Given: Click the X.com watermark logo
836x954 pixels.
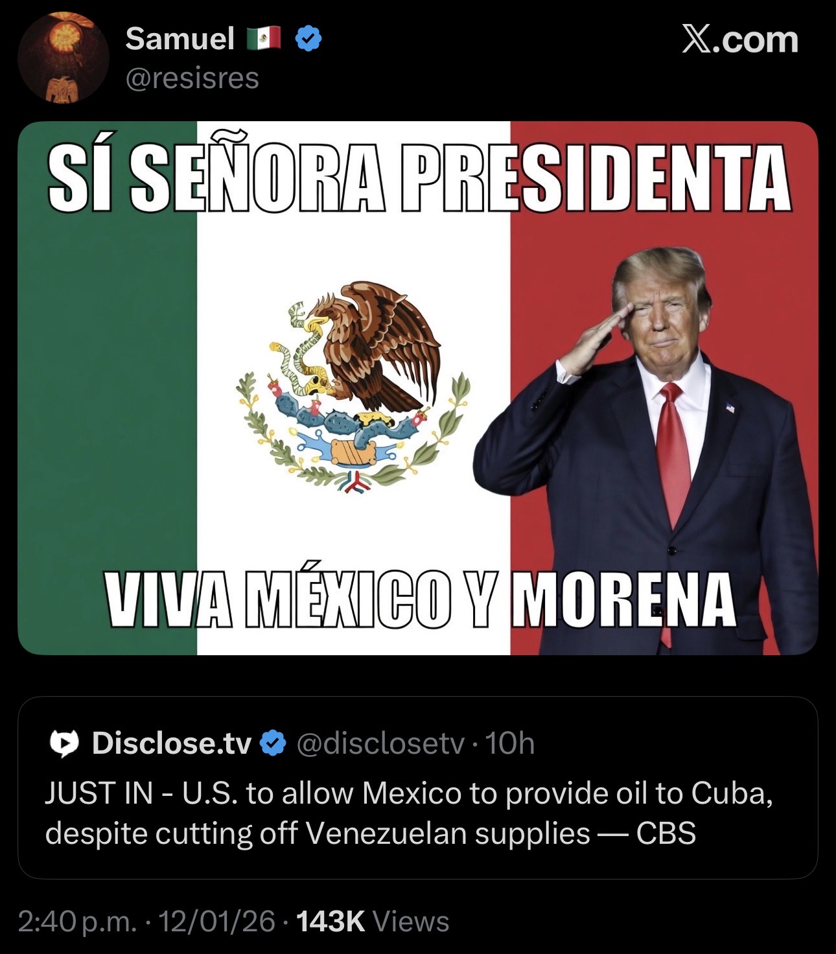Looking at the screenshot, I should [x=740, y=40].
